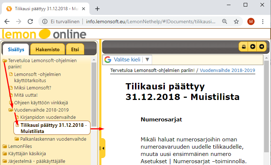Close the Tilikausi päättyy browser tab
The height and width of the screenshot is (165, 271).
pos(84,9)
